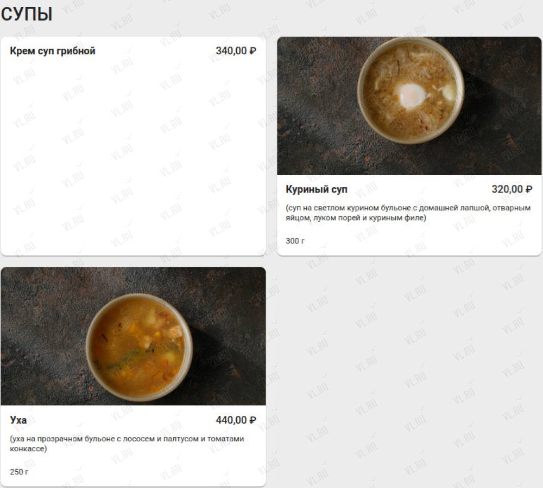Click the 440,00 ₽ price
The width and height of the screenshot is (543, 488).
236,420
